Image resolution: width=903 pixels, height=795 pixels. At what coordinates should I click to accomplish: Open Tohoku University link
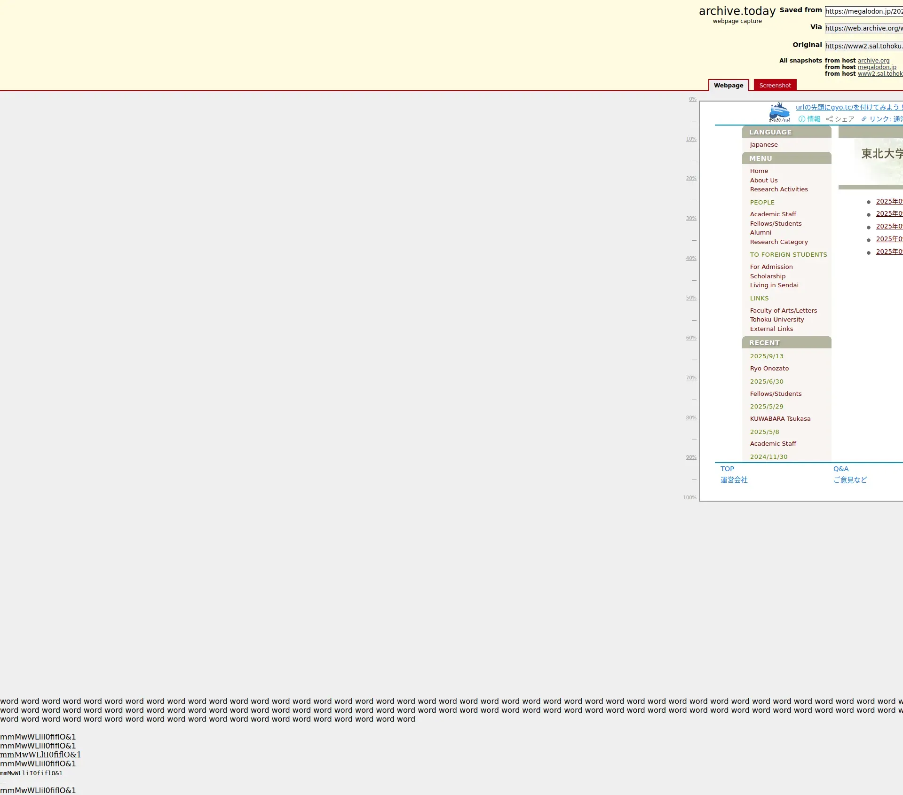[776, 320]
